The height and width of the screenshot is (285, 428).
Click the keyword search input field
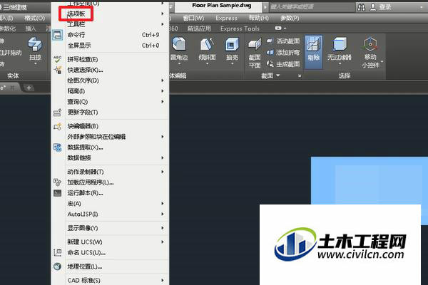click(x=312, y=7)
